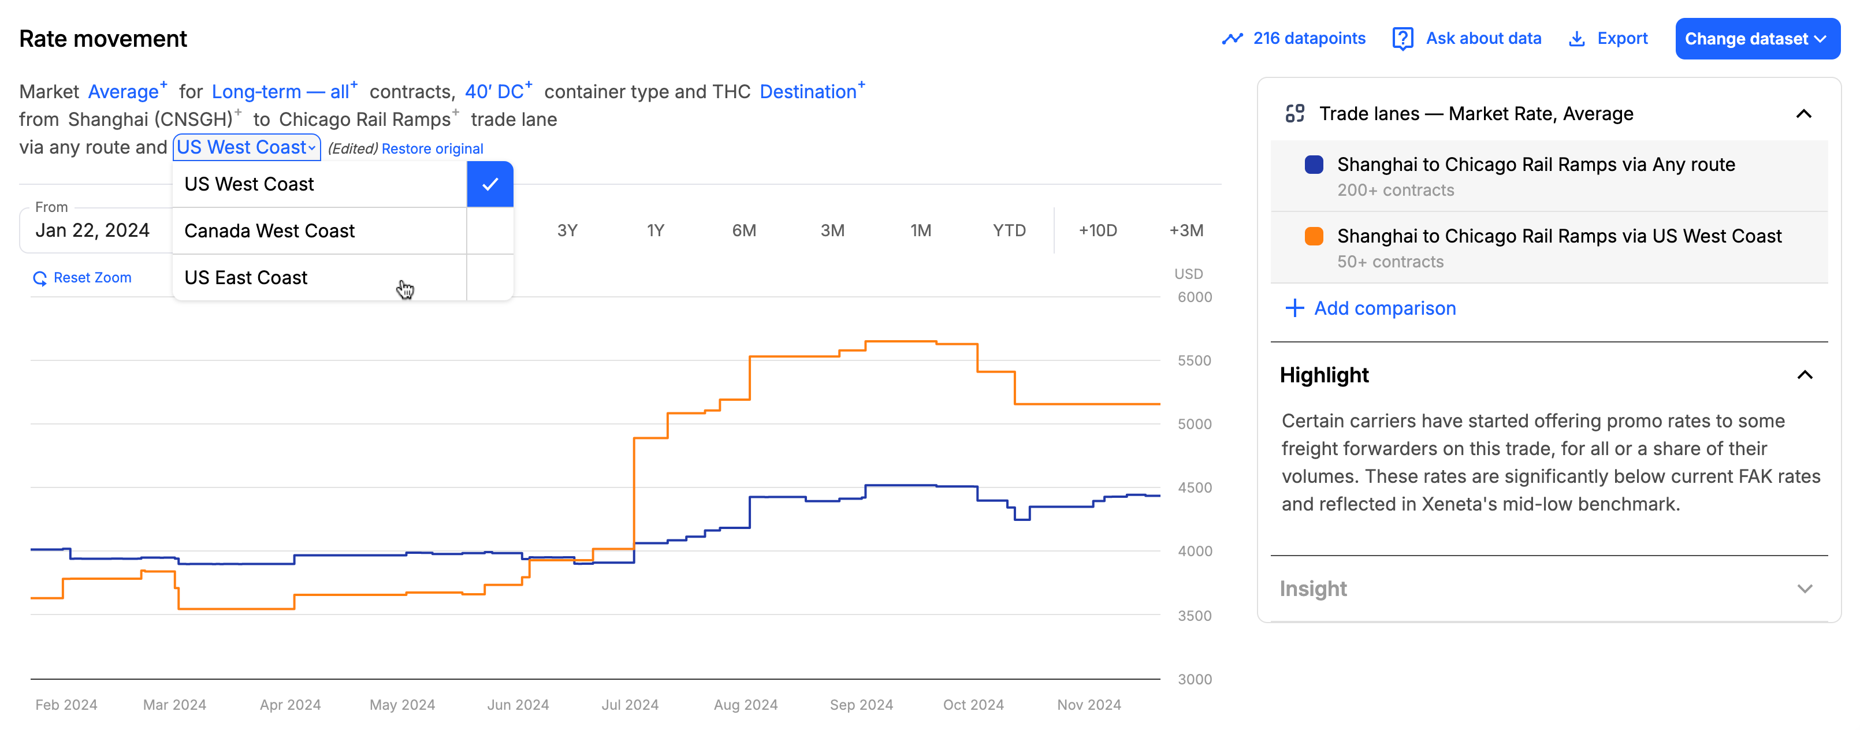The width and height of the screenshot is (1860, 730).
Task: Click the orange US West Coast color swatch
Action: tap(1314, 236)
